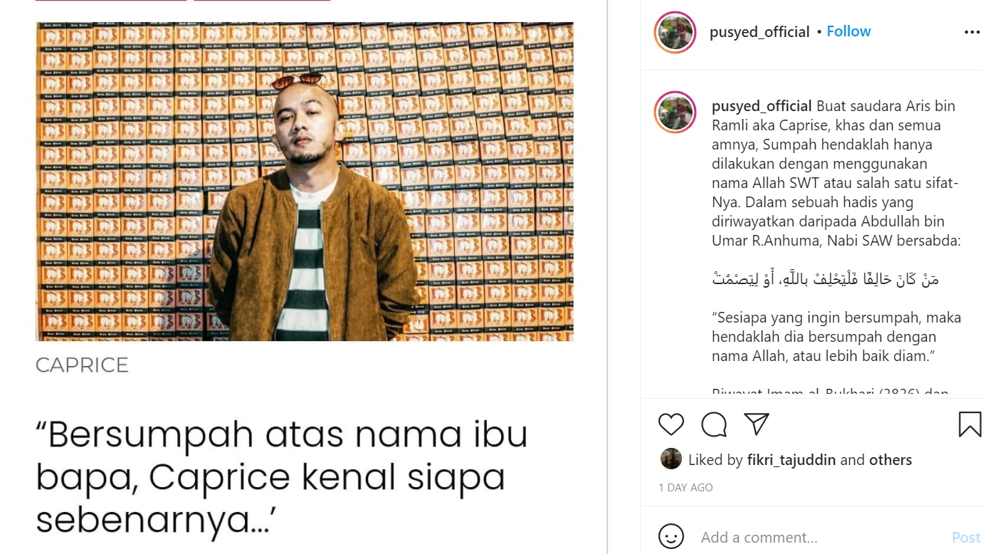The width and height of the screenshot is (983, 554).
Task: Share post with paper plane icon
Action: point(757,424)
